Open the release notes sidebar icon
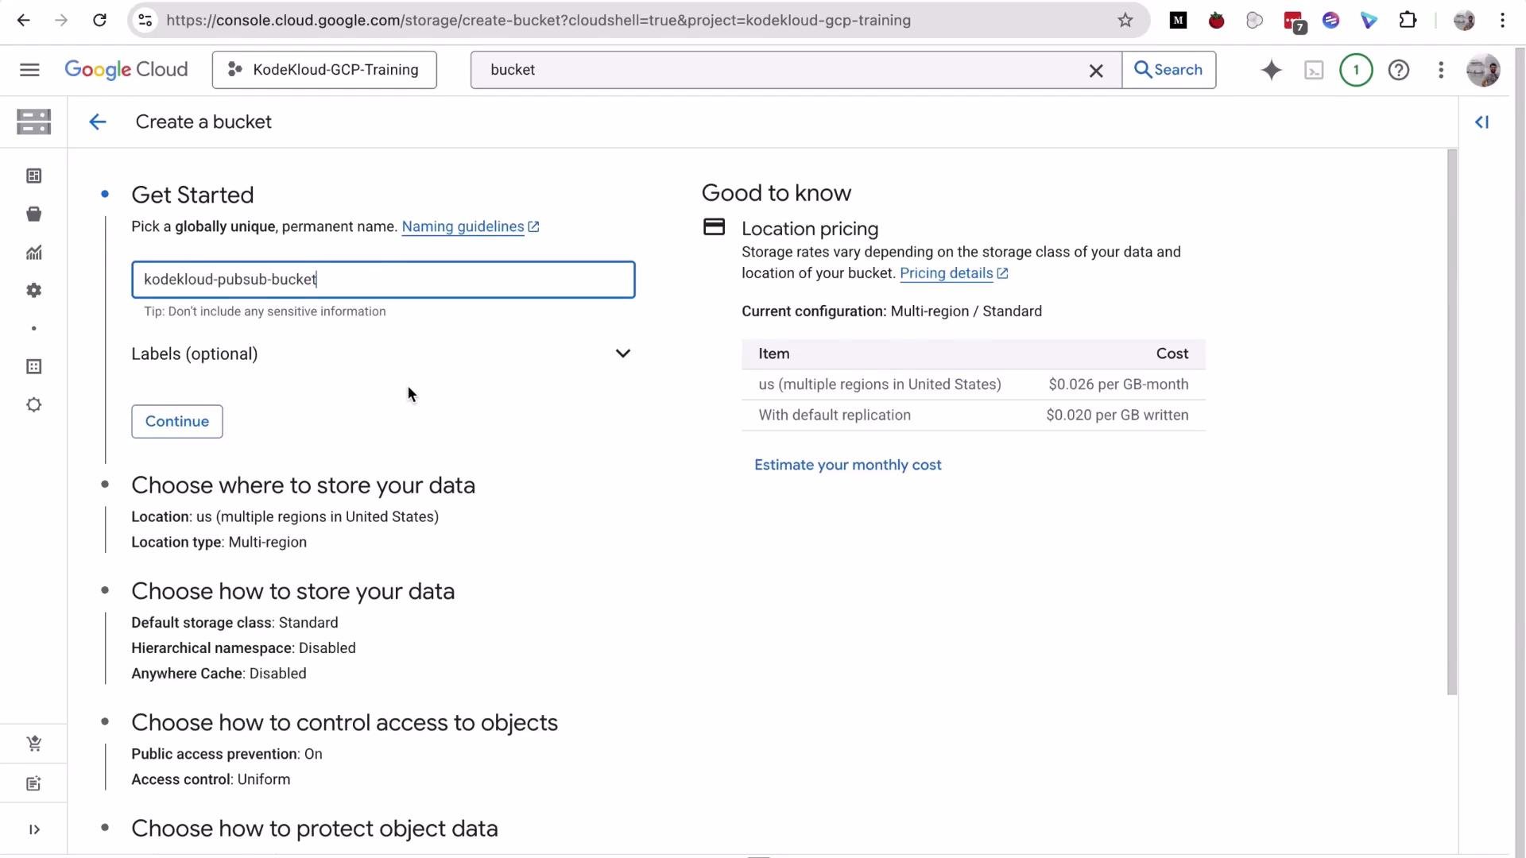Screen dimensions: 1526x858 (33, 783)
